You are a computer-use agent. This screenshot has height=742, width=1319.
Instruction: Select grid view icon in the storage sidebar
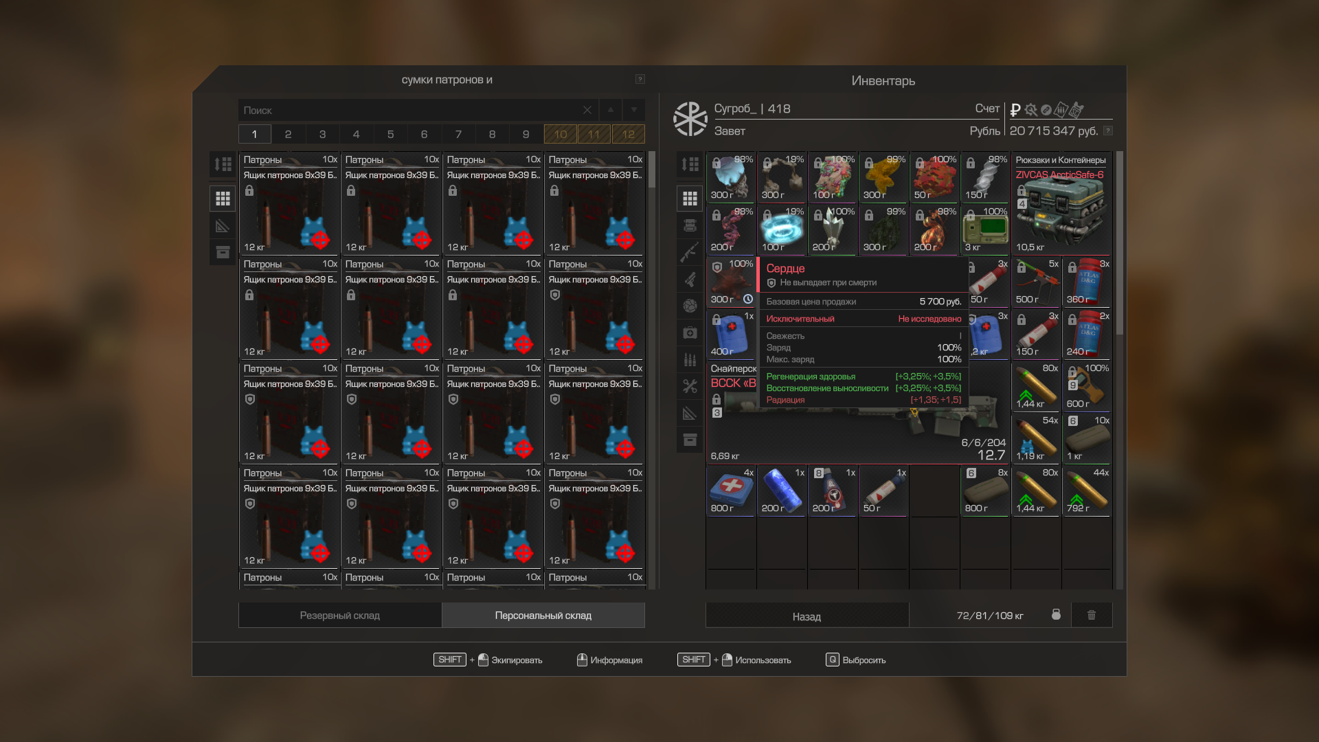click(223, 199)
